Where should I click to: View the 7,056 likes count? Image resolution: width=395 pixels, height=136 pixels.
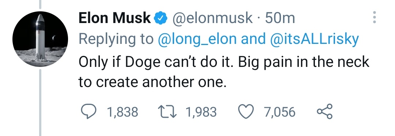click(280, 112)
